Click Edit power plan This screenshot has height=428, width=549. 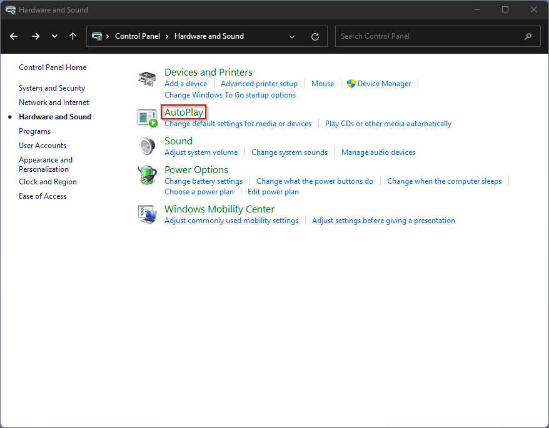pos(273,192)
